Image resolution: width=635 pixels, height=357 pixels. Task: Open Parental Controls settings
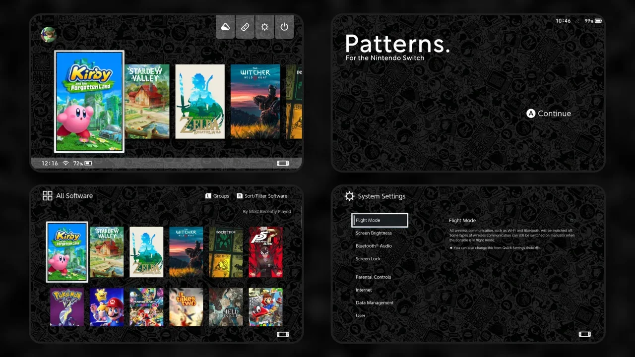pyautogui.click(x=373, y=277)
